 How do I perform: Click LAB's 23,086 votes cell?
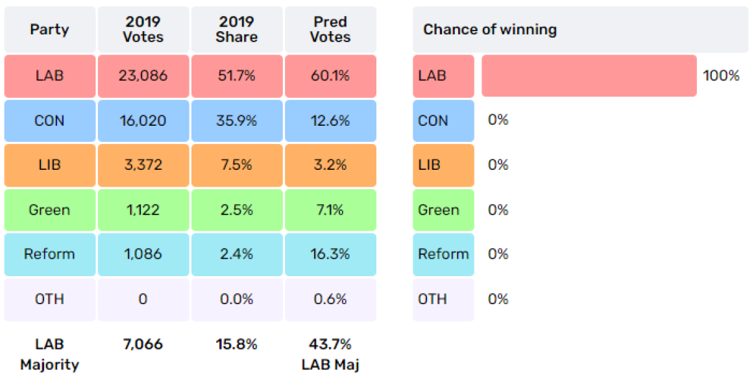143,76
